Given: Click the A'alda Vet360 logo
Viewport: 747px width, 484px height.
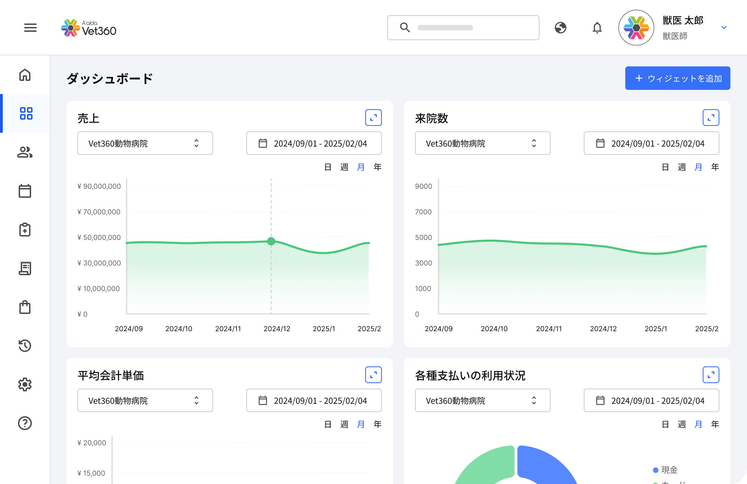Looking at the screenshot, I should [89, 28].
